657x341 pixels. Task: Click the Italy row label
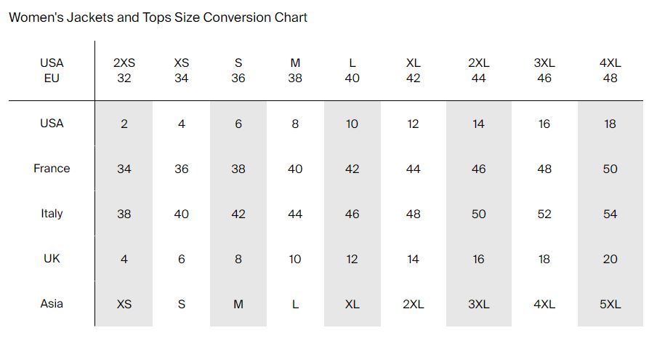click(x=52, y=214)
